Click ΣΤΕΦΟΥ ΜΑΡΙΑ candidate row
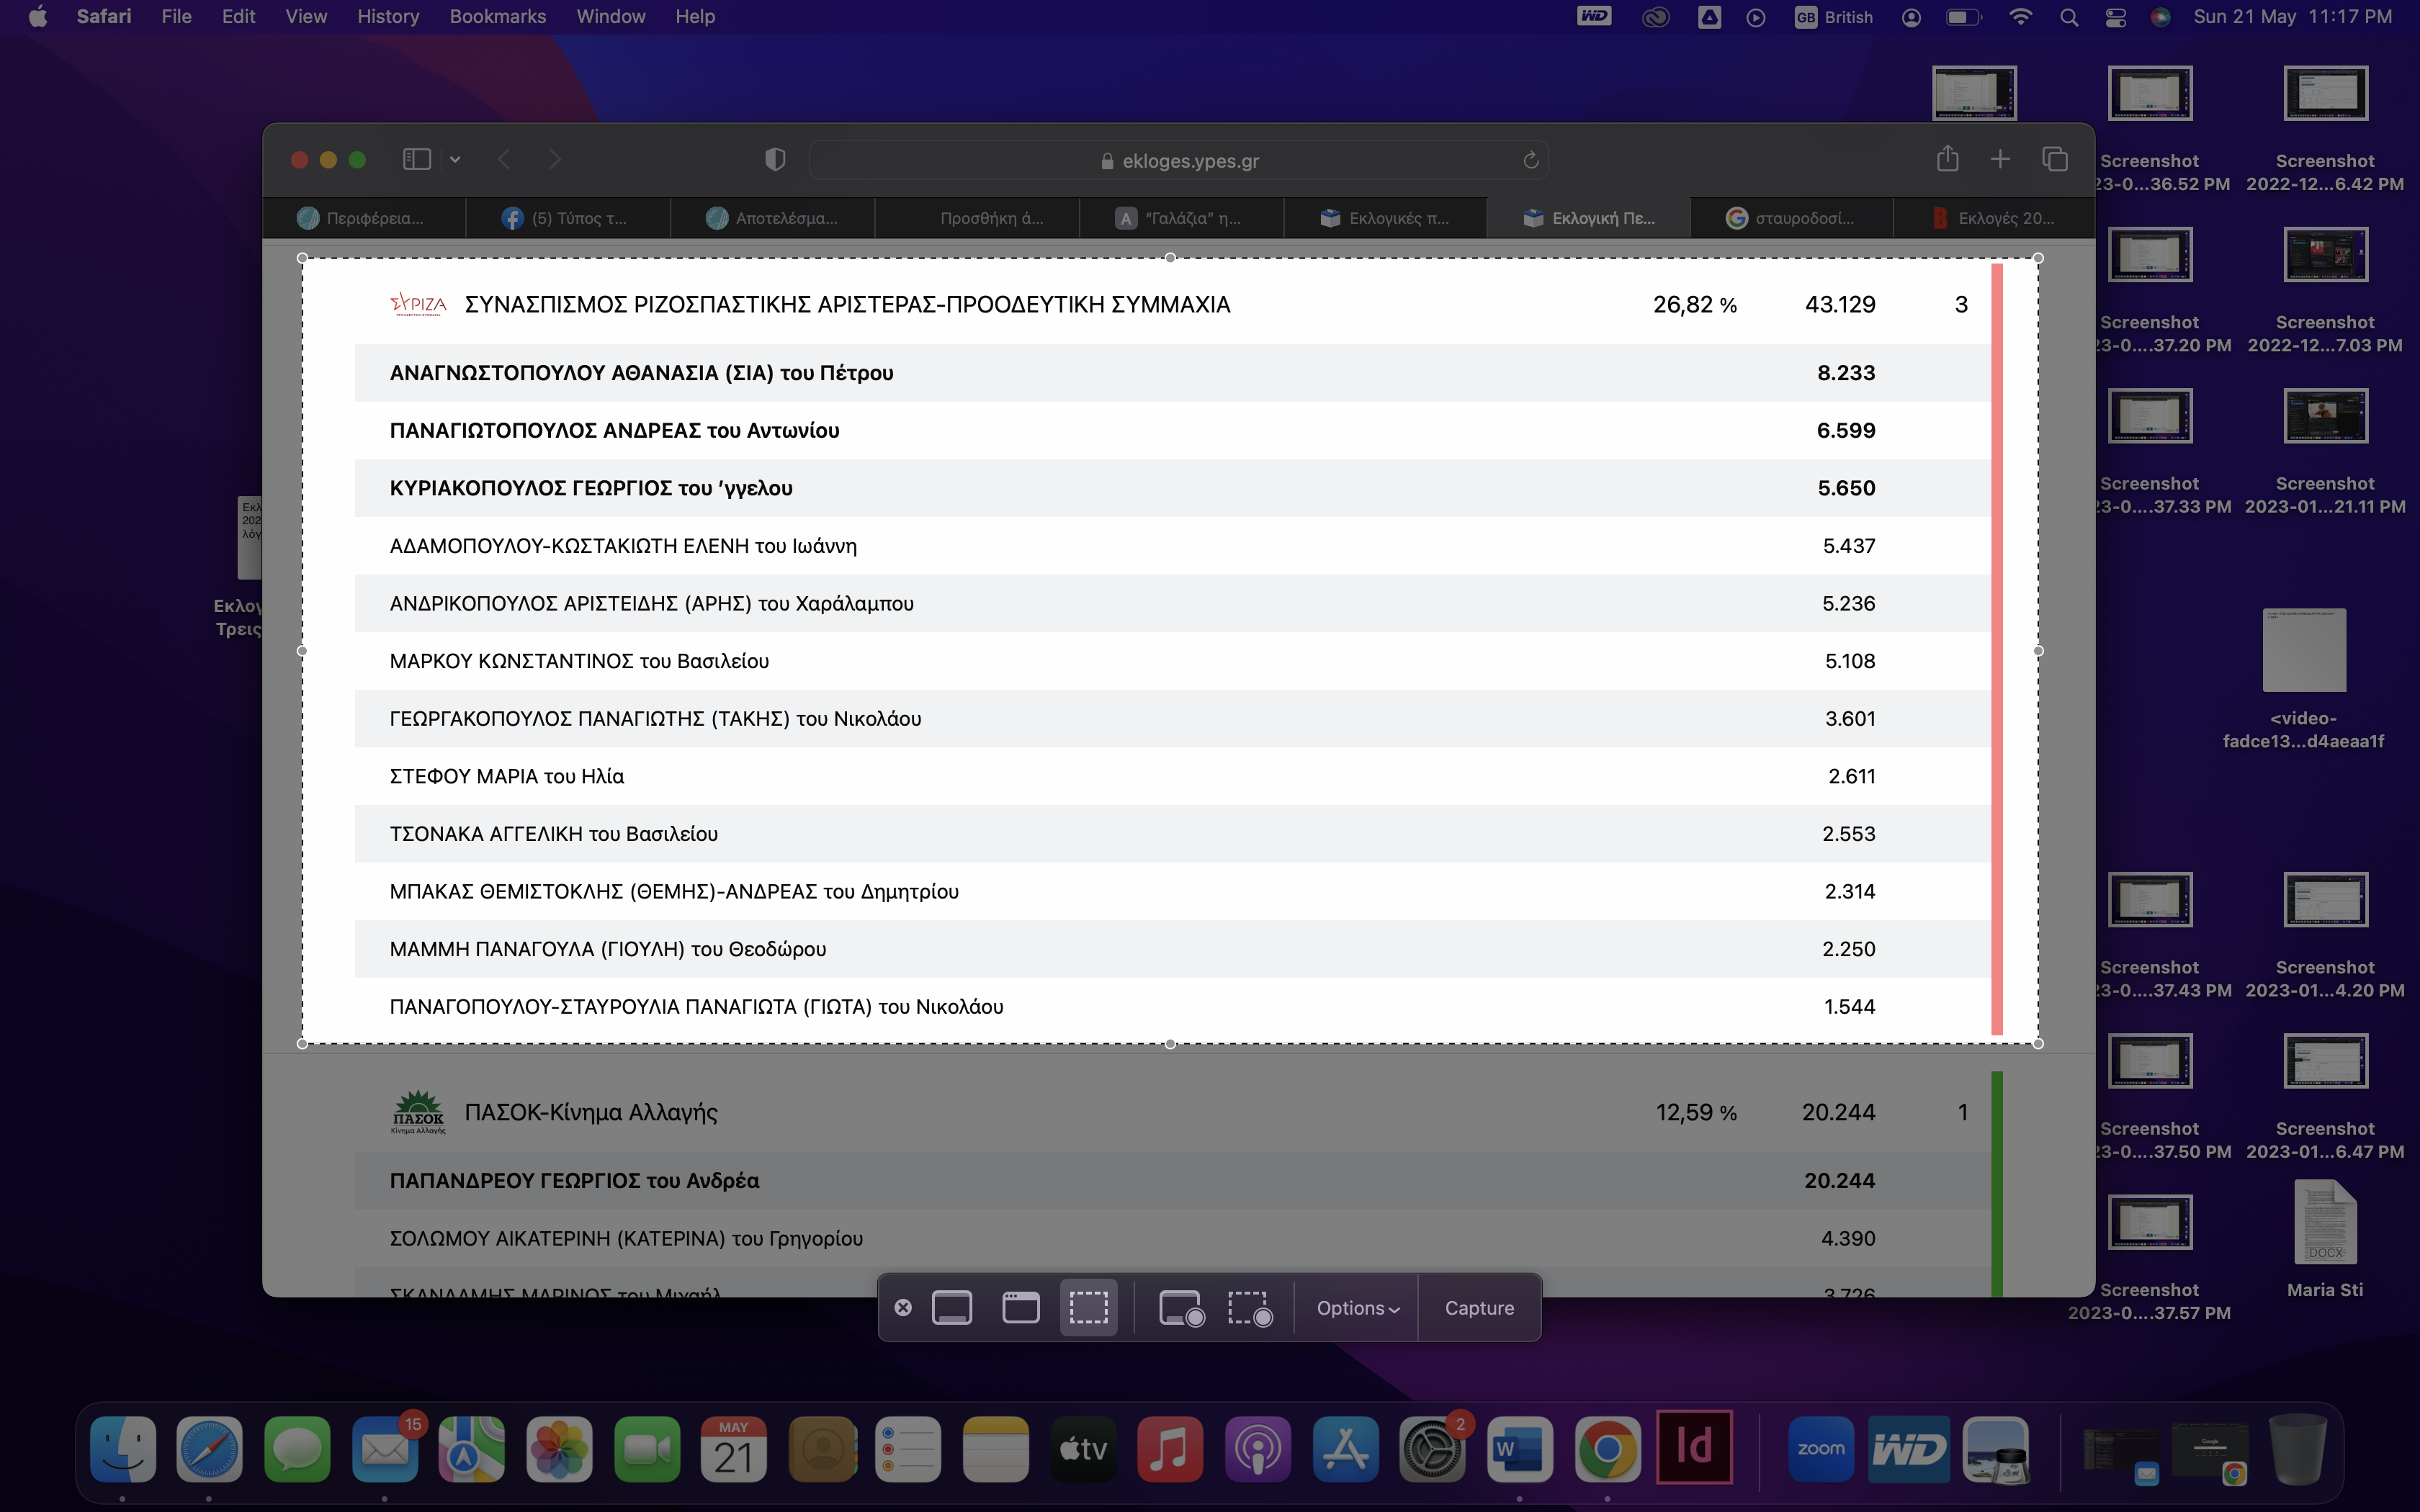2420x1512 pixels. tap(1172, 776)
